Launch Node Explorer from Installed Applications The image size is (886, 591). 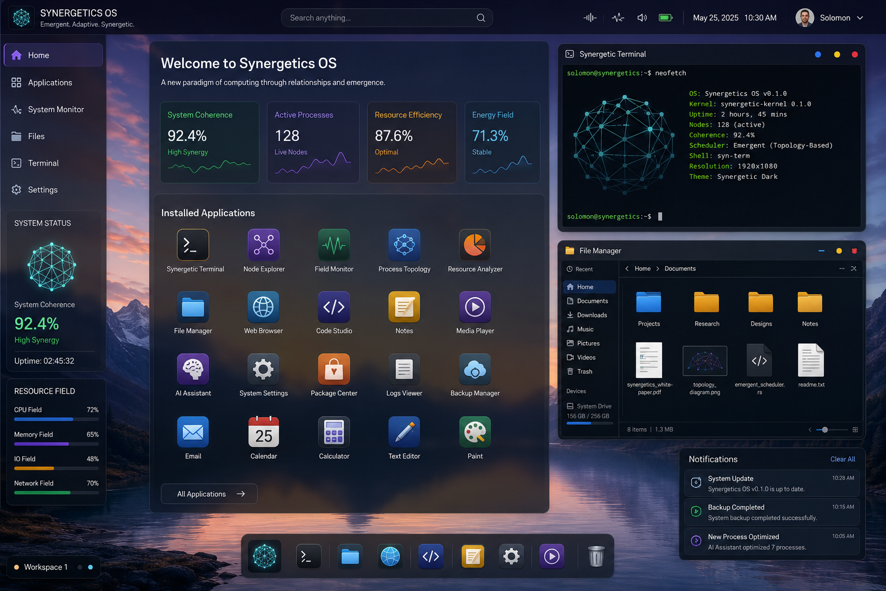[x=264, y=245]
